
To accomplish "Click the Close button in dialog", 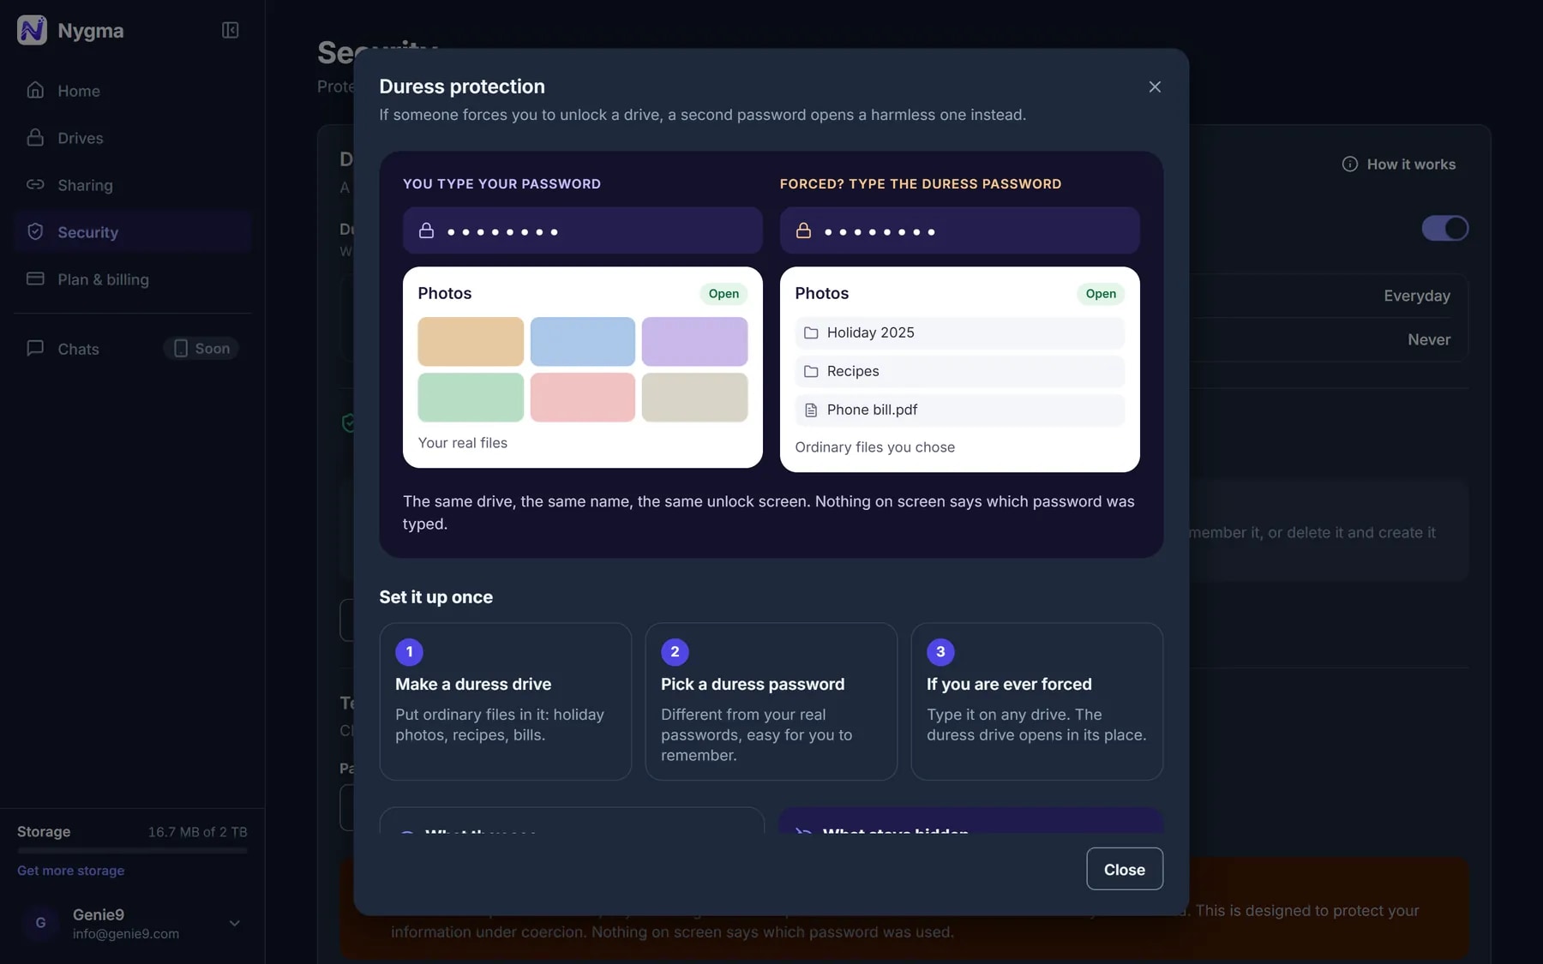I will [x=1125, y=869].
